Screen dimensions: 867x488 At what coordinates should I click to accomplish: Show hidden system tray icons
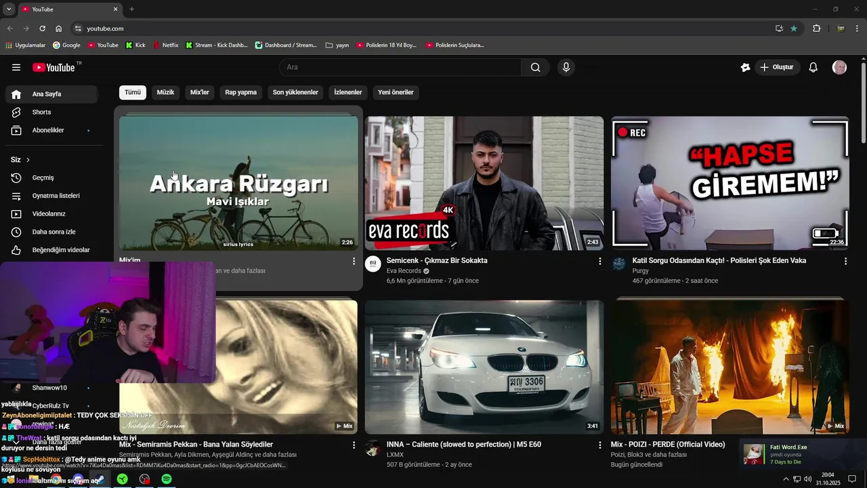point(786,479)
